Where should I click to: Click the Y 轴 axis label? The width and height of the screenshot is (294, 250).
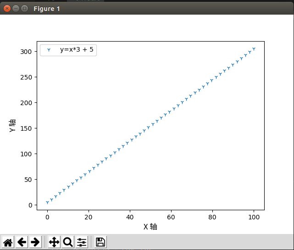click(x=13, y=126)
